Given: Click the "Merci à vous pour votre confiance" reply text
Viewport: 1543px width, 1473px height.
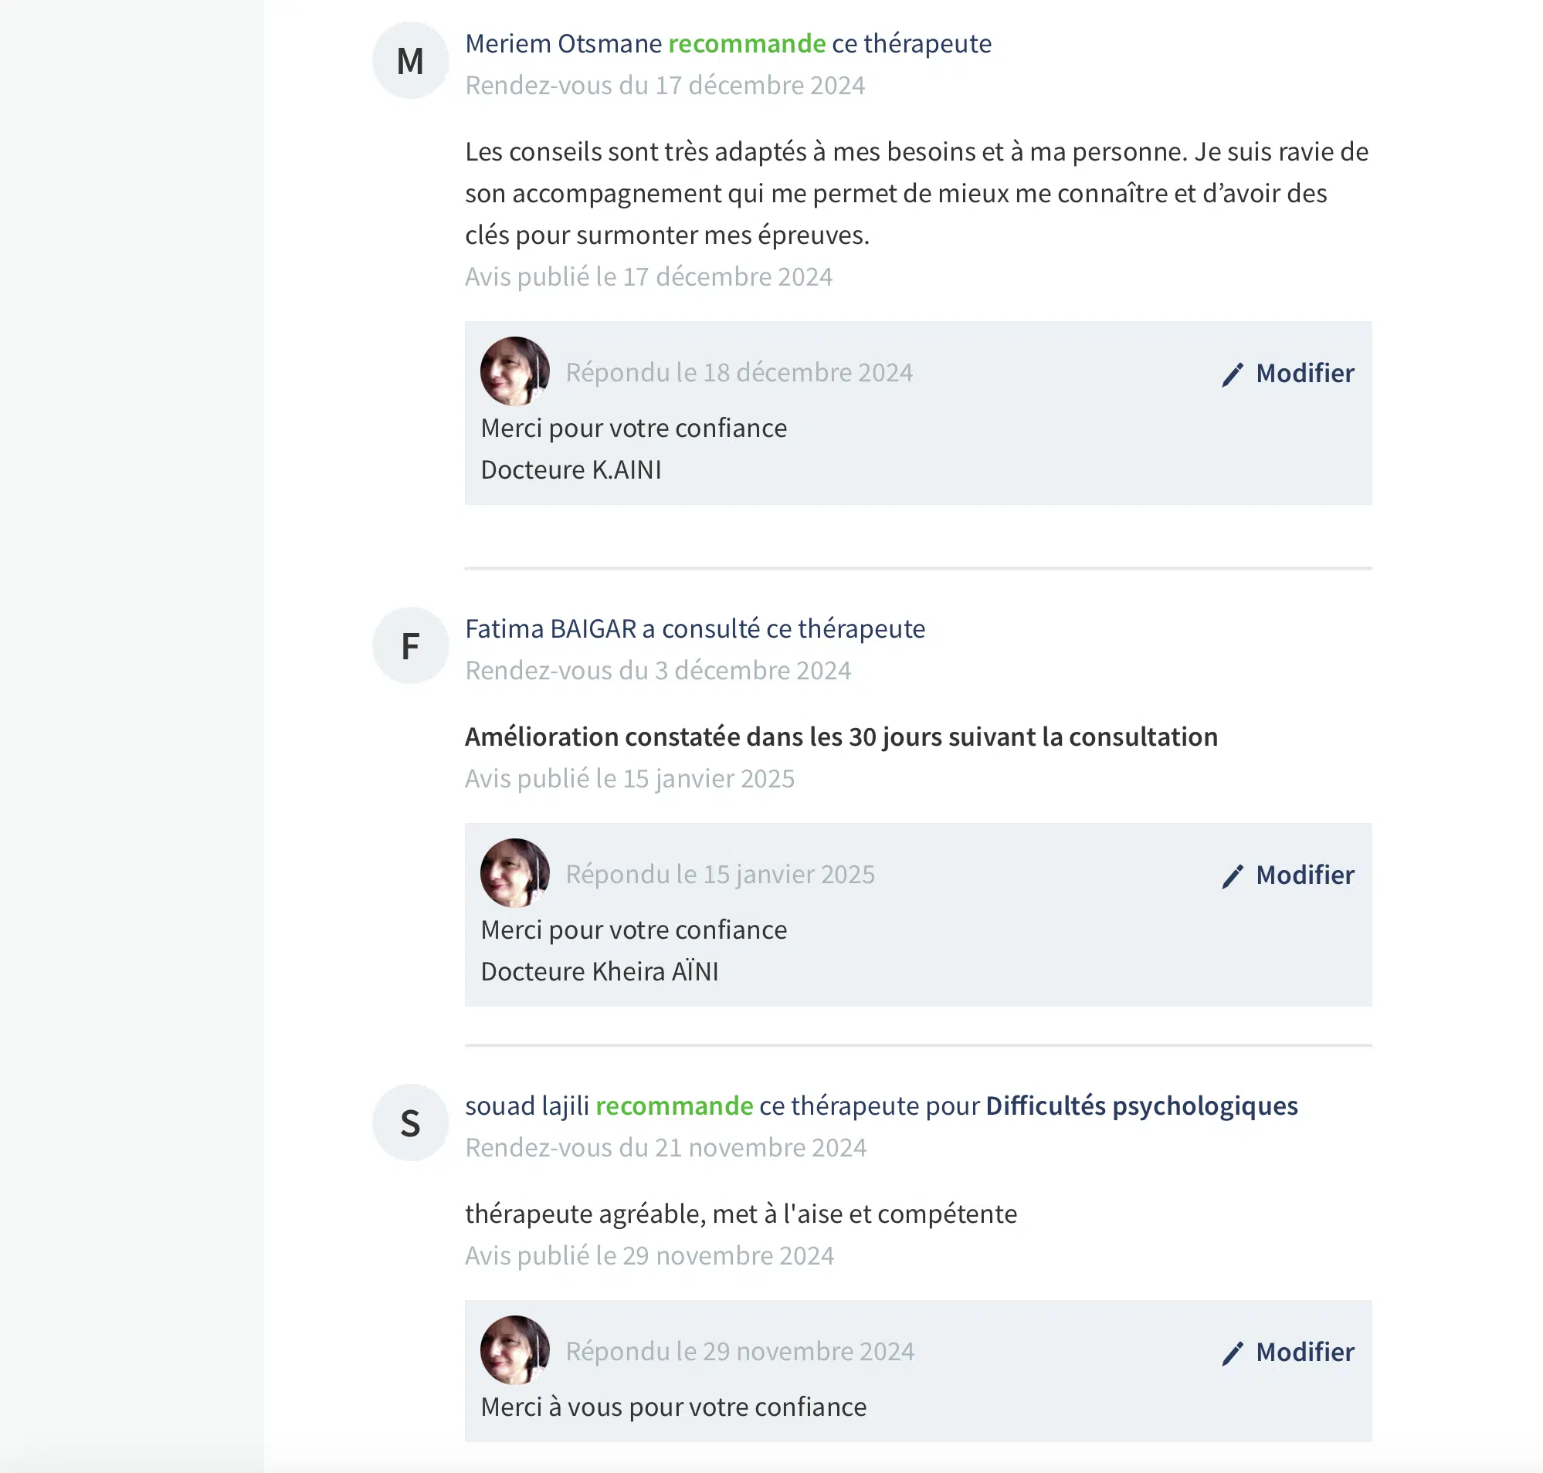Looking at the screenshot, I should 673,1407.
